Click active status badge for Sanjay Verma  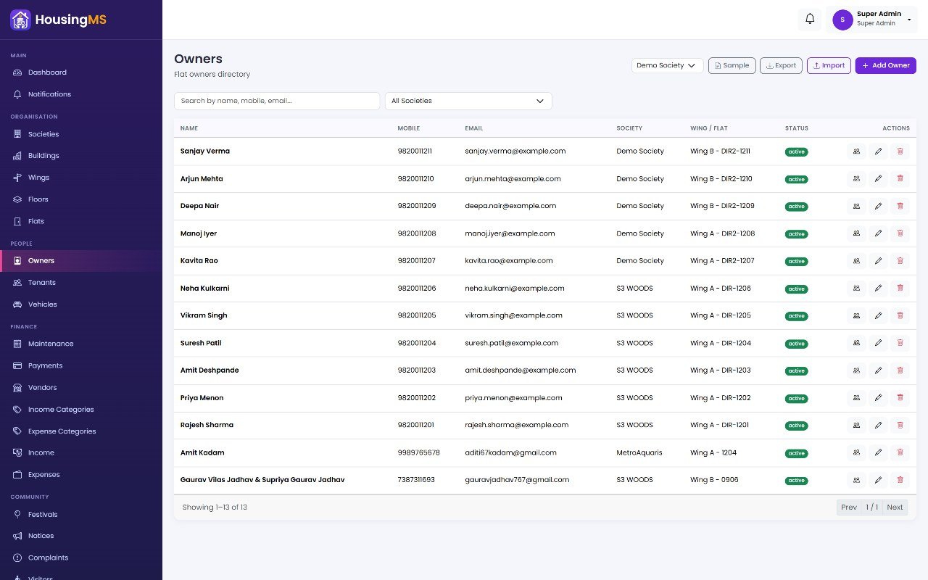[x=796, y=152]
